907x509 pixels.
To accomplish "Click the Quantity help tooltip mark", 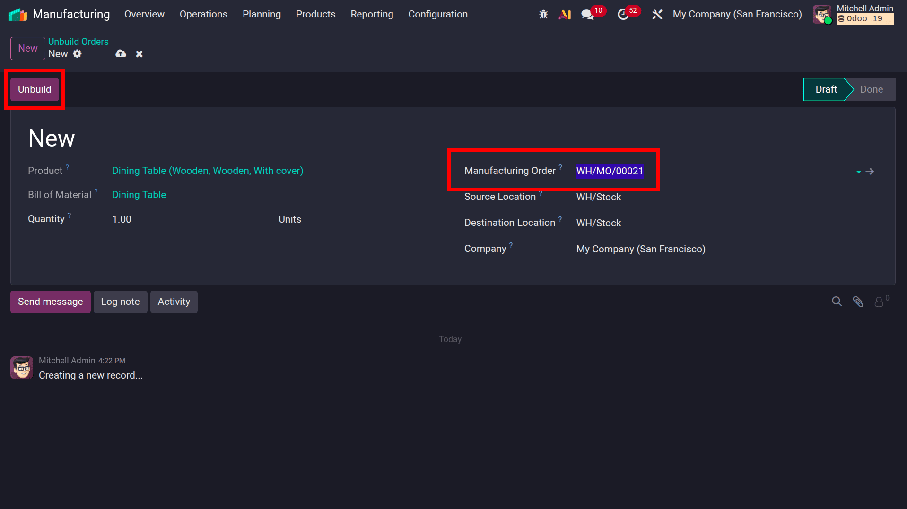I will (69, 215).
